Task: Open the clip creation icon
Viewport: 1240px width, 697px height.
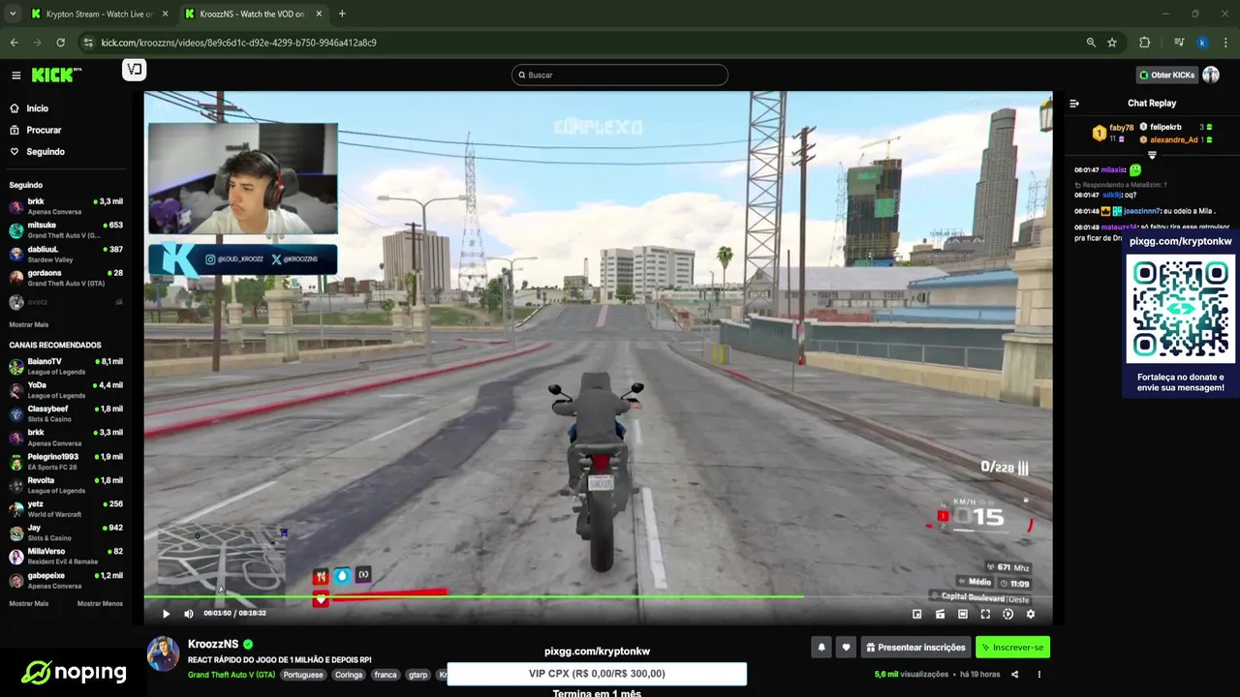Action: pyautogui.click(x=940, y=614)
